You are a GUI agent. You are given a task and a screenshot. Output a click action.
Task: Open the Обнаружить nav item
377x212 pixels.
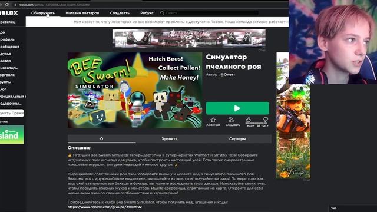point(43,13)
